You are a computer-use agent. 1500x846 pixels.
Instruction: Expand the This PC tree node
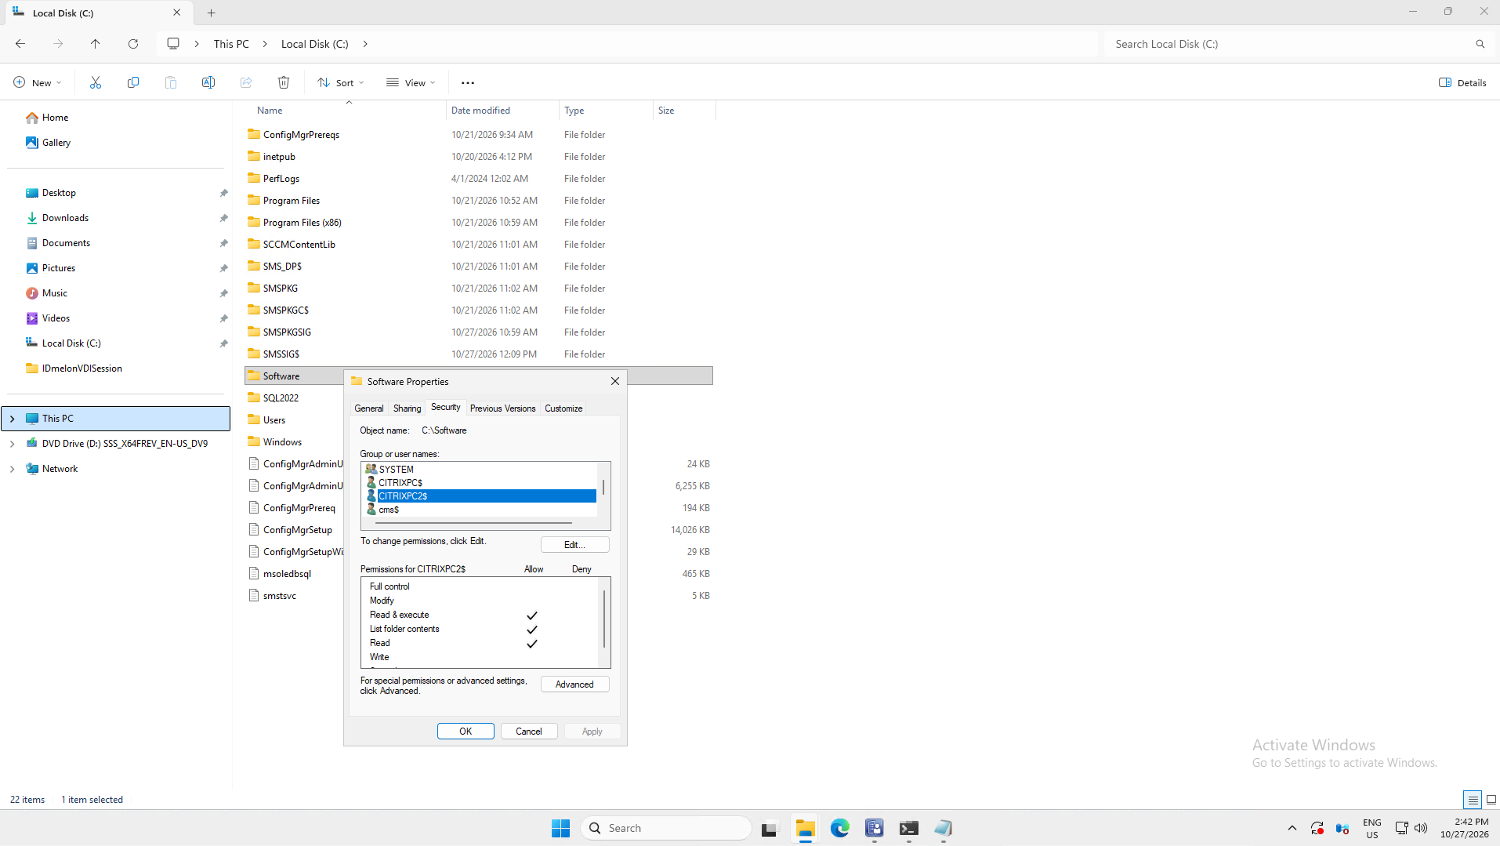[13, 419]
